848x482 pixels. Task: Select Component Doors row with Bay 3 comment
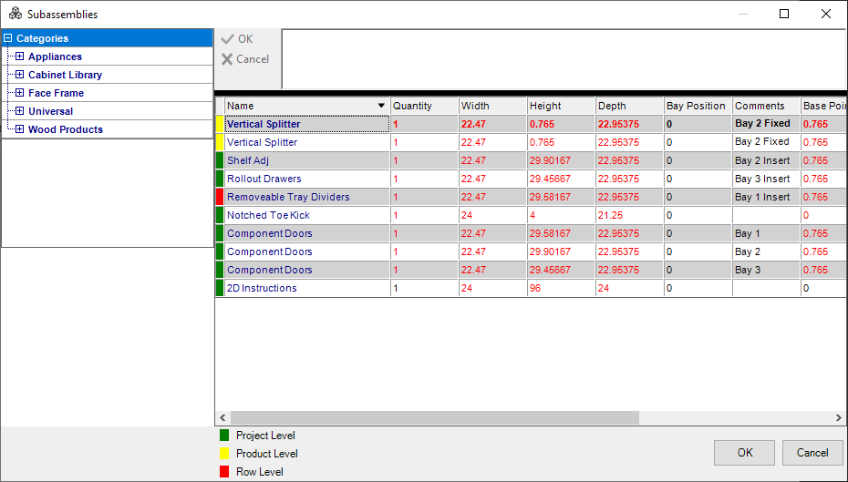click(531, 270)
